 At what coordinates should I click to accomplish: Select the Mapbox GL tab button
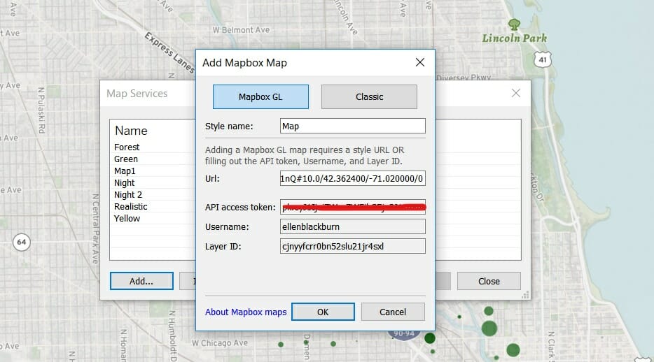click(x=260, y=97)
